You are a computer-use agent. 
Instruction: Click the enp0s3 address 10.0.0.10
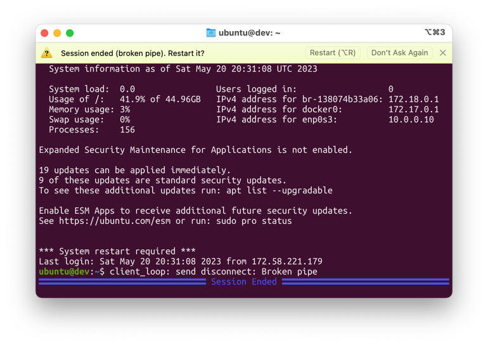(x=411, y=119)
